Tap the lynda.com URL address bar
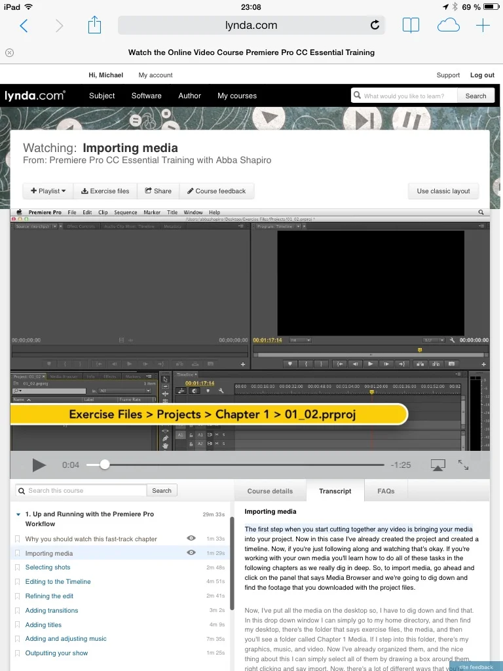Screen dimensions: 503x671 (251, 26)
